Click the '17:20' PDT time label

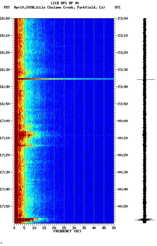point(5,155)
